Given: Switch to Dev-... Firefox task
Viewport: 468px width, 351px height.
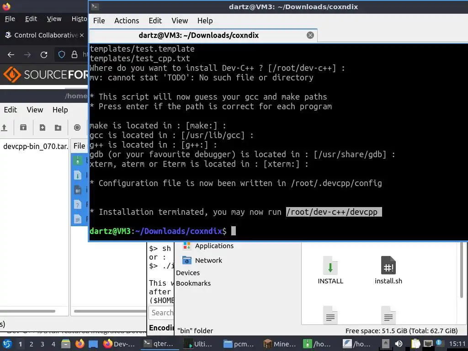Looking at the screenshot, I should [119, 344].
